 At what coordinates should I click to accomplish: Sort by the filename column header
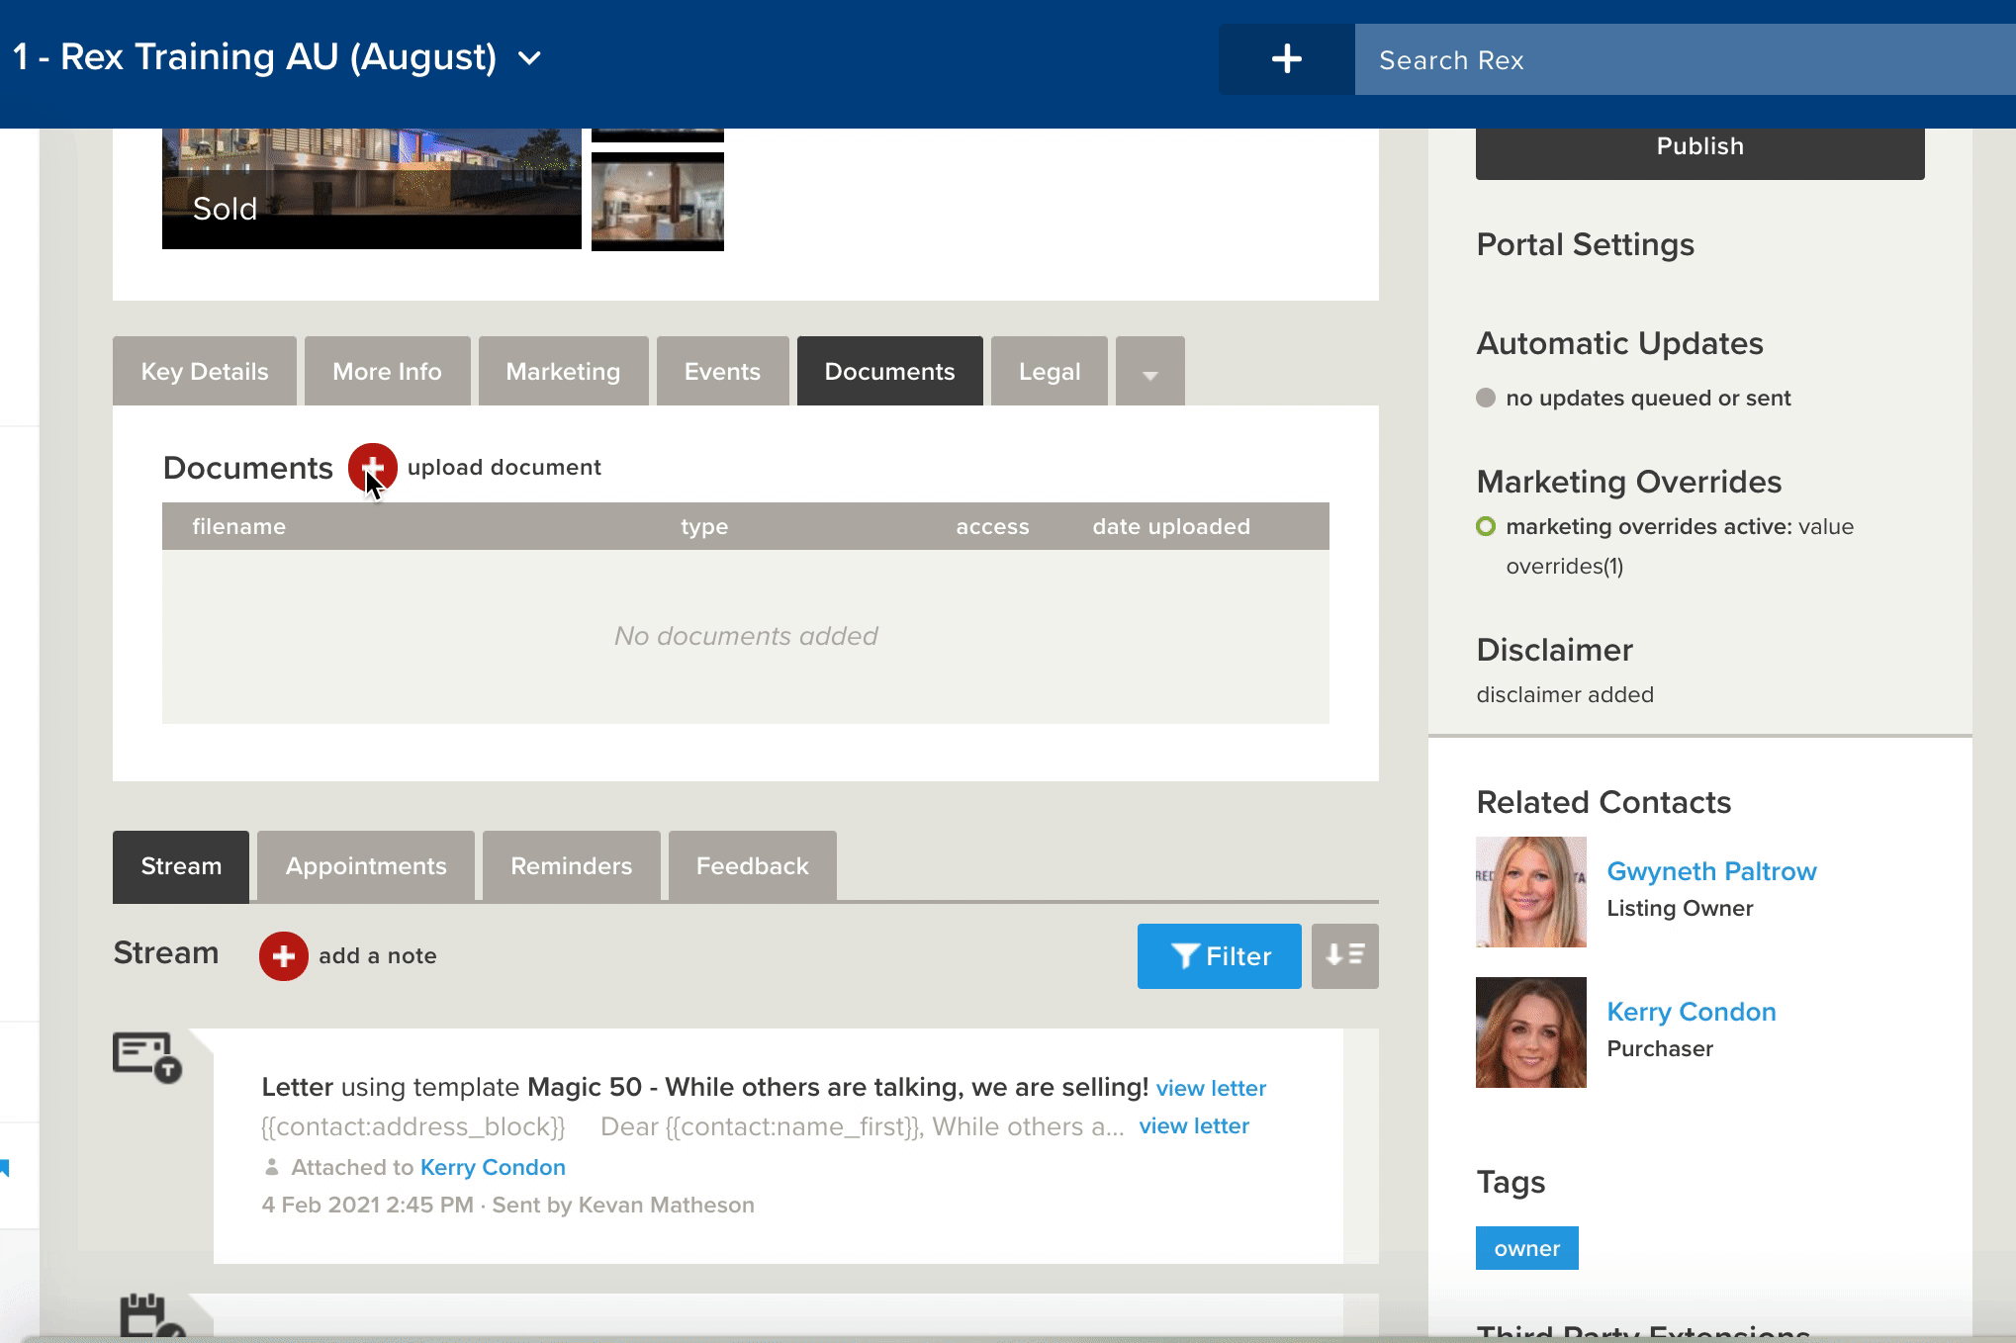point(239,526)
